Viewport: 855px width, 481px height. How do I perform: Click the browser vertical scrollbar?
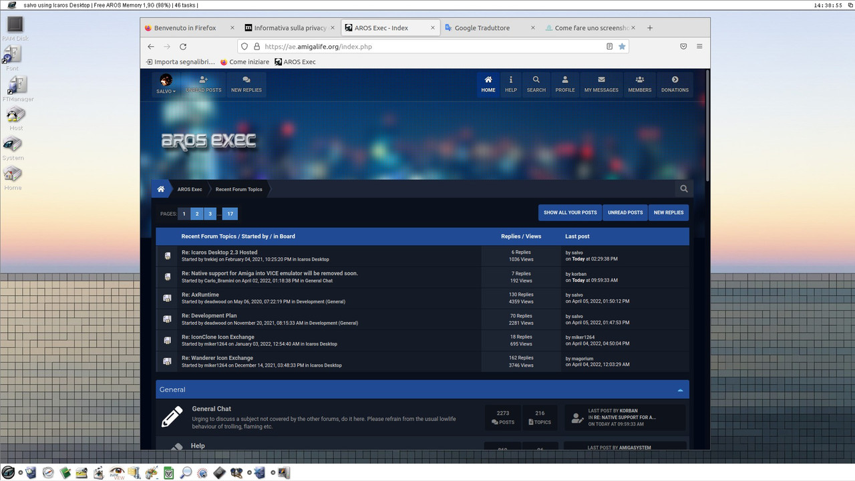point(707,127)
